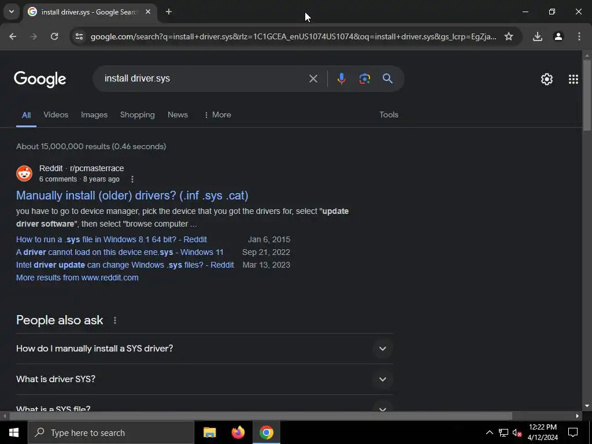
Task: Open How to run a .sys file link
Action: (x=112, y=240)
